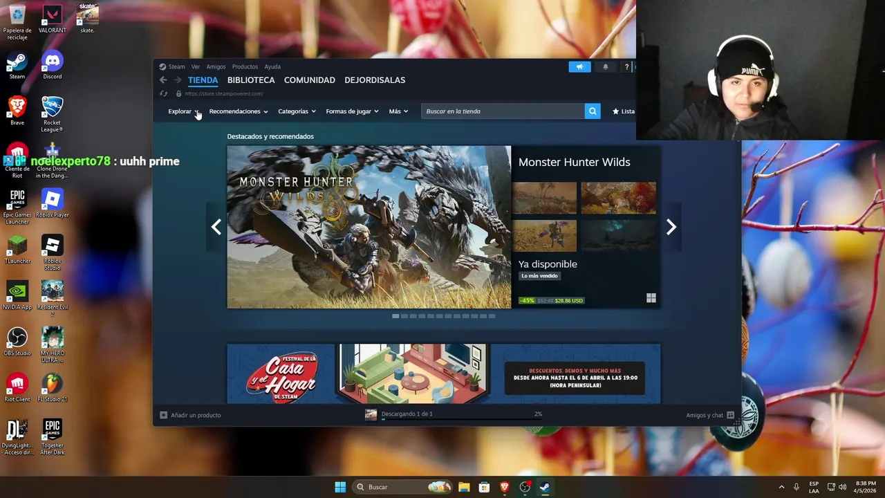885x498 pixels.
Task: Switch to the BIBLIOTECA tab
Action: pos(251,80)
